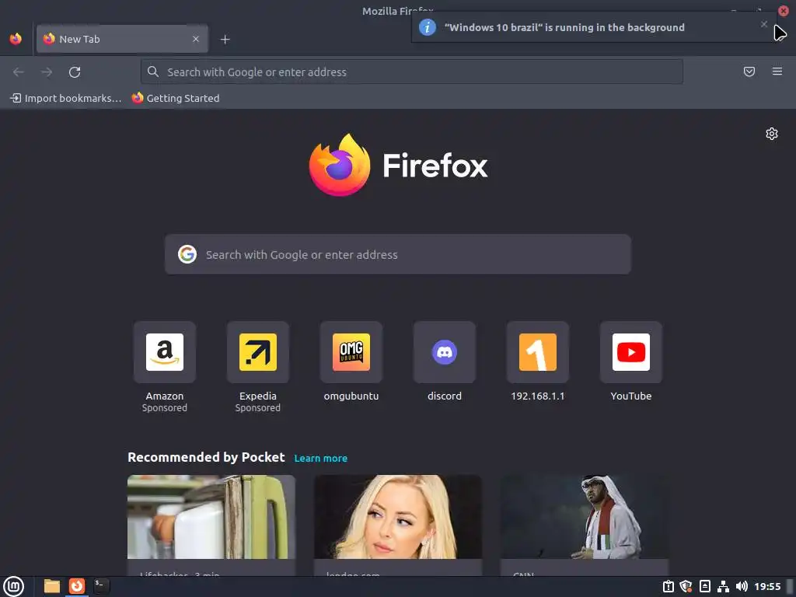Close the New Tab tab
Viewport: 796px width, 597px height.
point(196,39)
